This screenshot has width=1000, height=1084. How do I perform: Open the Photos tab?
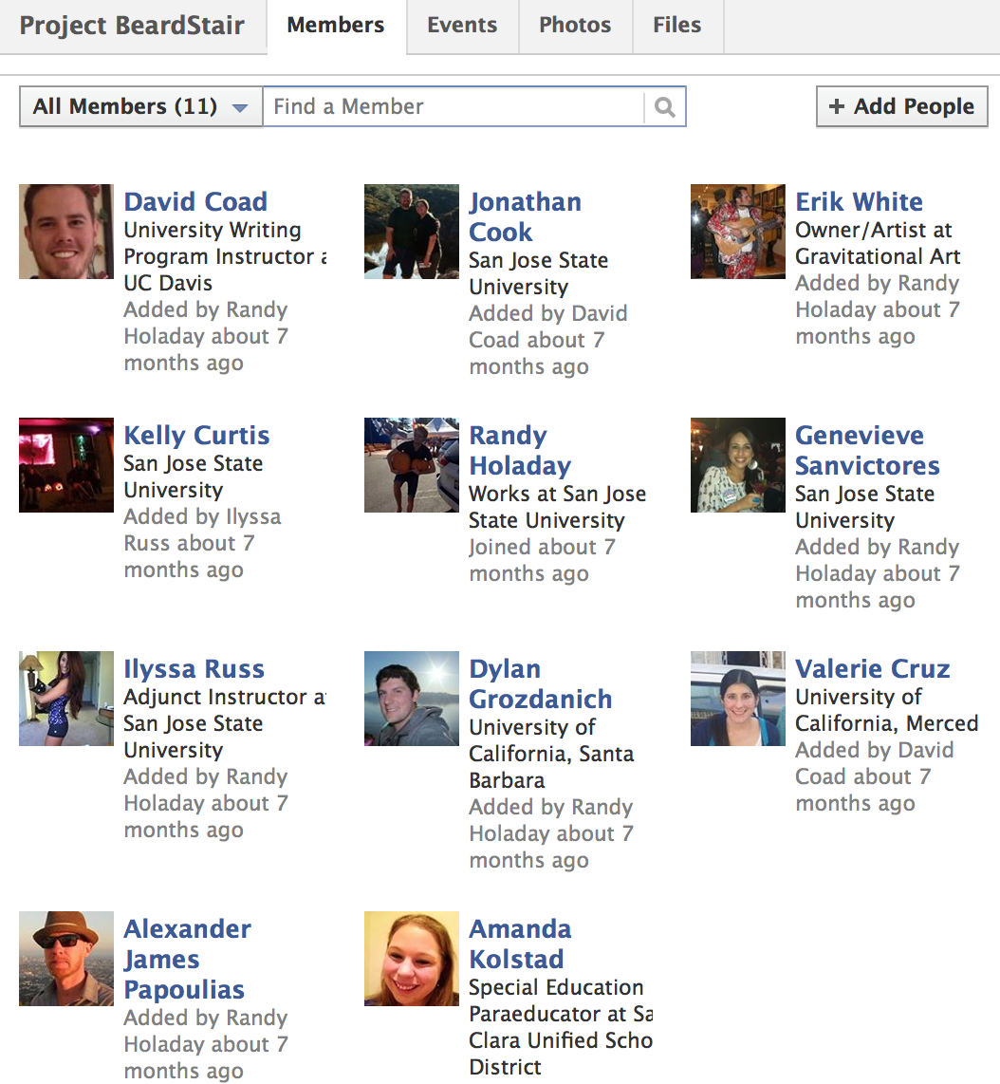(575, 26)
